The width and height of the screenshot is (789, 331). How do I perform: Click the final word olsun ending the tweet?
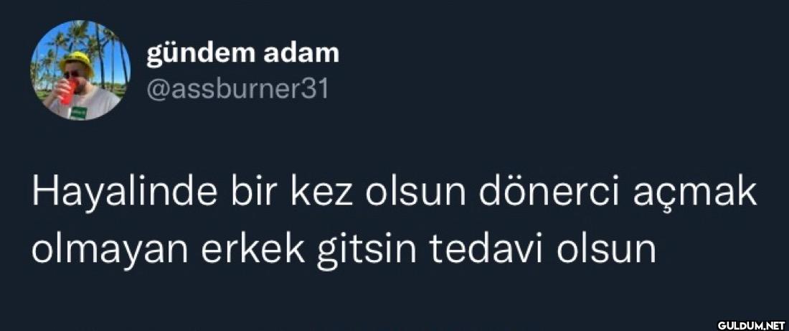tap(607, 249)
